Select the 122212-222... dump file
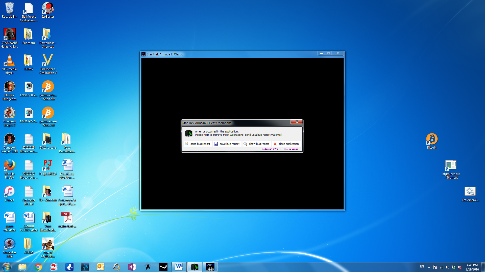The width and height of the screenshot is (485, 272). 29,115
